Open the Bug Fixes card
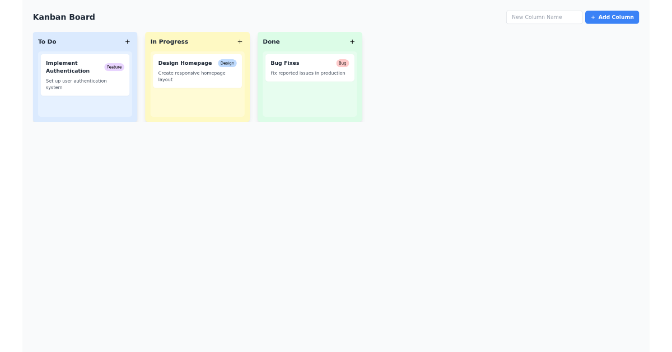 pos(310,68)
